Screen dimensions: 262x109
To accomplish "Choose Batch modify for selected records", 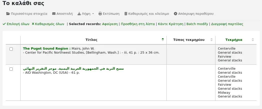I will [197, 24].
